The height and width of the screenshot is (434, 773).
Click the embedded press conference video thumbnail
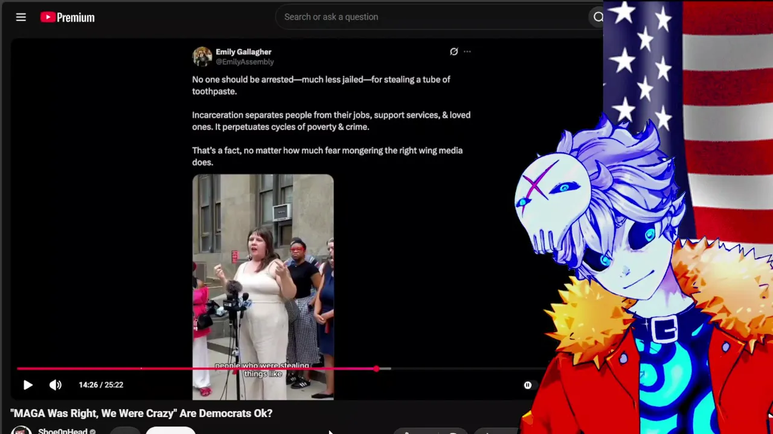[x=263, y=287]
